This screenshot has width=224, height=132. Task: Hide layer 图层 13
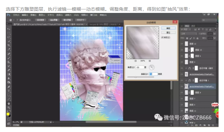click(182, 44)
